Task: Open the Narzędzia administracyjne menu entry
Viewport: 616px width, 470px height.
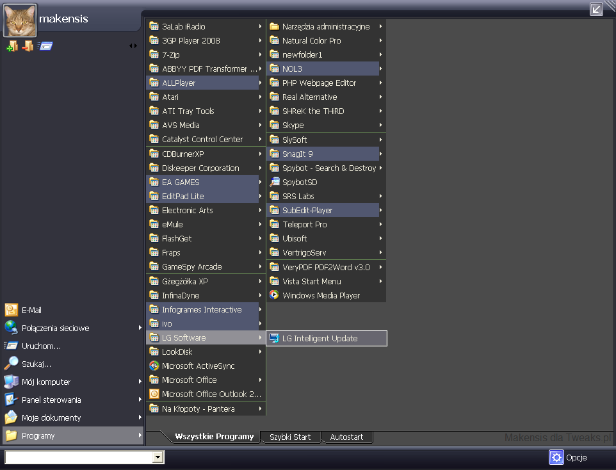Action: 326,26
